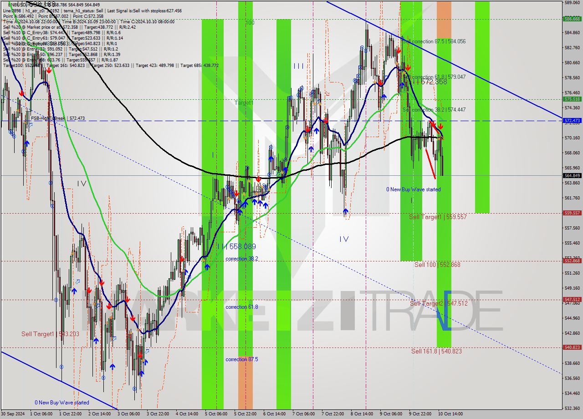Select the 'Sell correction 87.5 | 584.056' label
This screenshot has width=583, height=419.
pos(434,41)
